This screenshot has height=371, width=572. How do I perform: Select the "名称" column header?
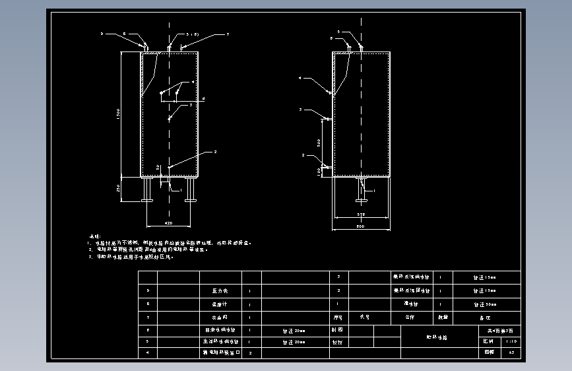tap(410, 318)
